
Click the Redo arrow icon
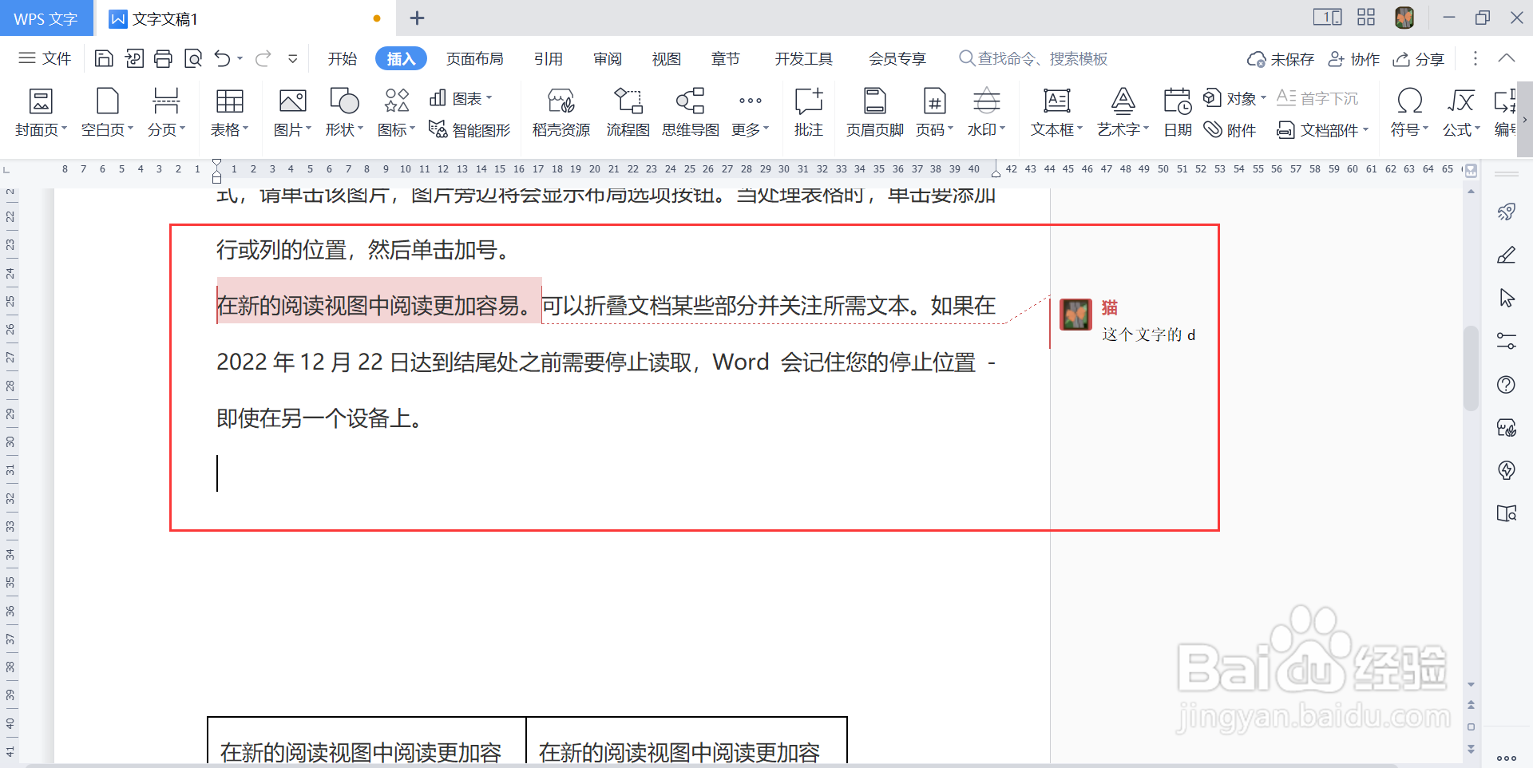(263, 58)
